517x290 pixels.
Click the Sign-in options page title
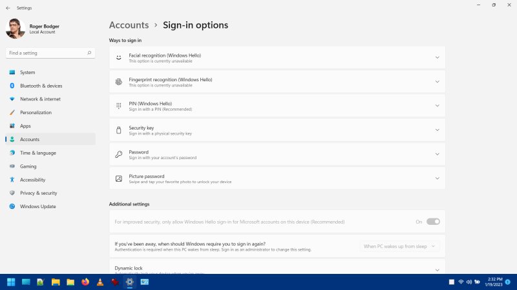(x=196, y=25)
